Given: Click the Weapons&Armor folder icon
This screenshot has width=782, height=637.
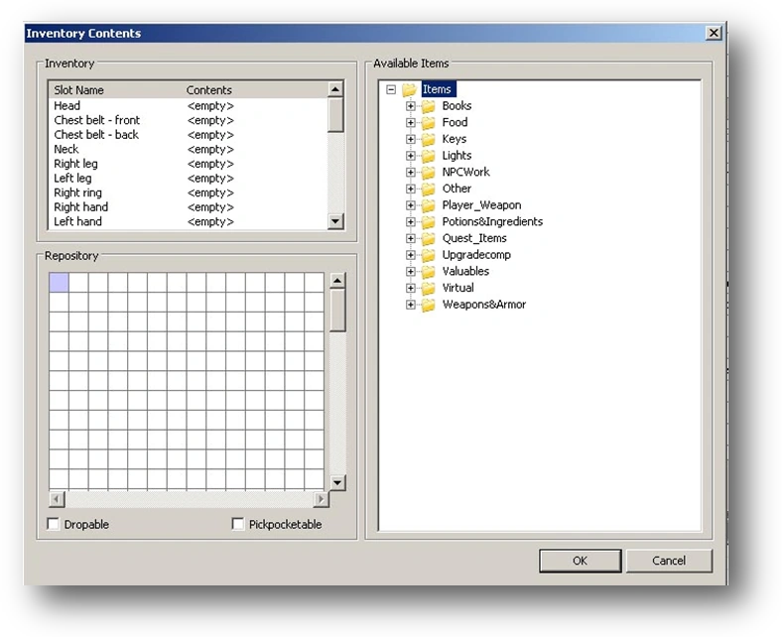Looking at the screenshot, I should coord(428,305).
